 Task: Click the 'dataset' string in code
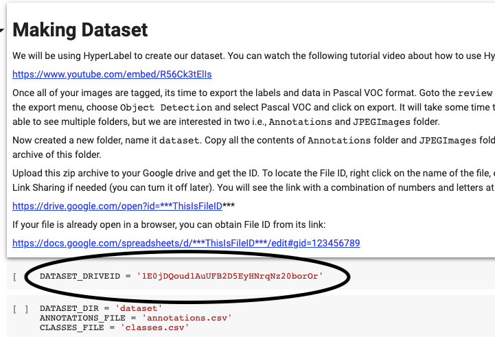point(138,309)
